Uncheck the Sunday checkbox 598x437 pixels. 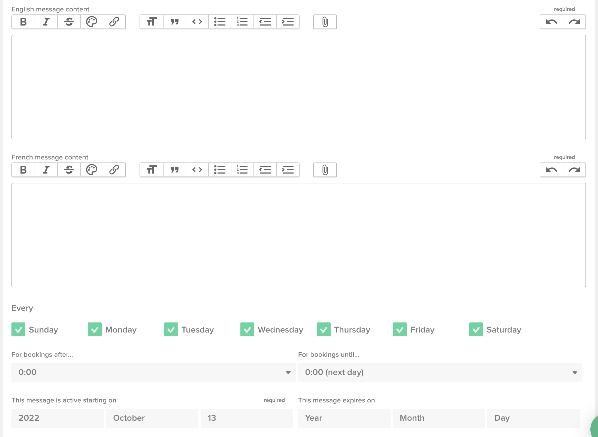pyautogui.click(x=18, y=330)
